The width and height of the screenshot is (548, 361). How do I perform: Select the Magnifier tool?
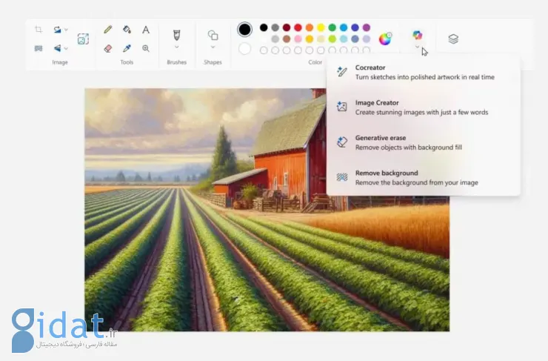coord(146,48)
